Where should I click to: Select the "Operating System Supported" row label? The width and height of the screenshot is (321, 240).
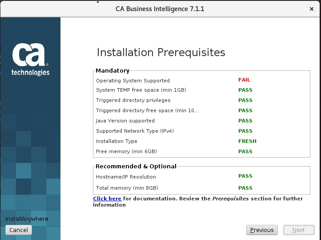point(133,81)
